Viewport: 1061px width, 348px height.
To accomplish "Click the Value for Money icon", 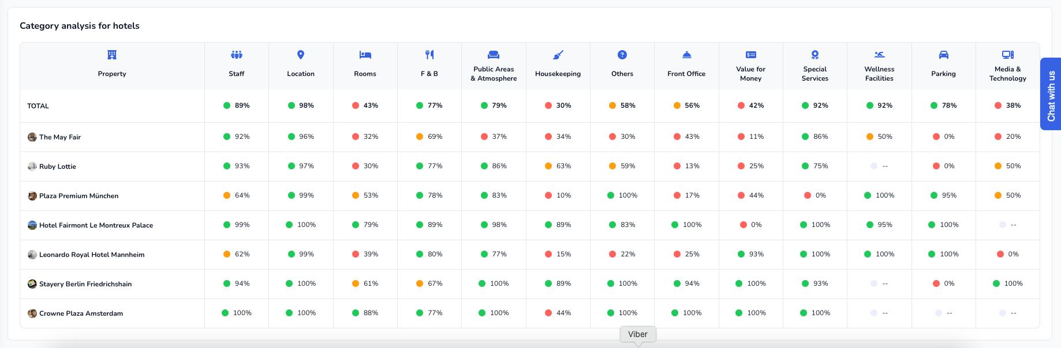I will [751, 55].
